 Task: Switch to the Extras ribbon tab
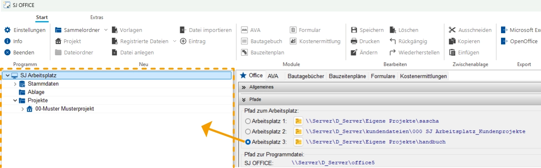(97, 17)
